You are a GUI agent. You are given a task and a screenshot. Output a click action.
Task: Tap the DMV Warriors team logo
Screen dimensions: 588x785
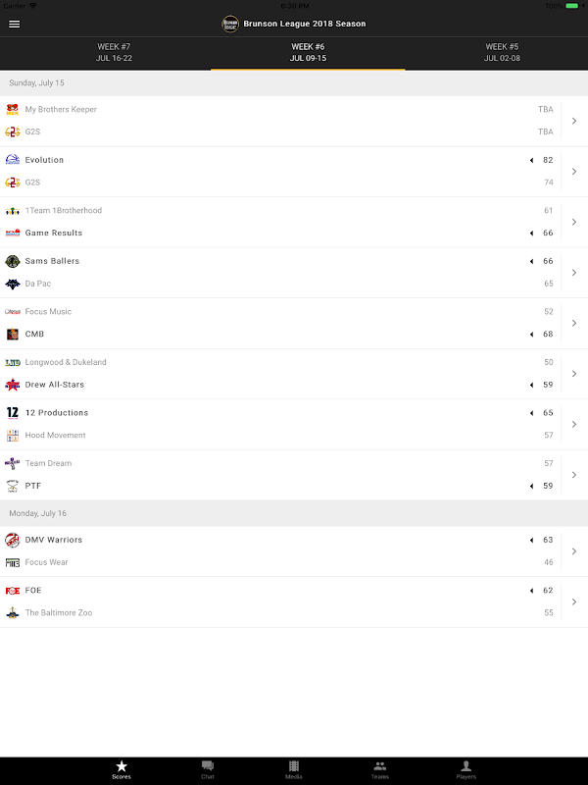[13, 540]
